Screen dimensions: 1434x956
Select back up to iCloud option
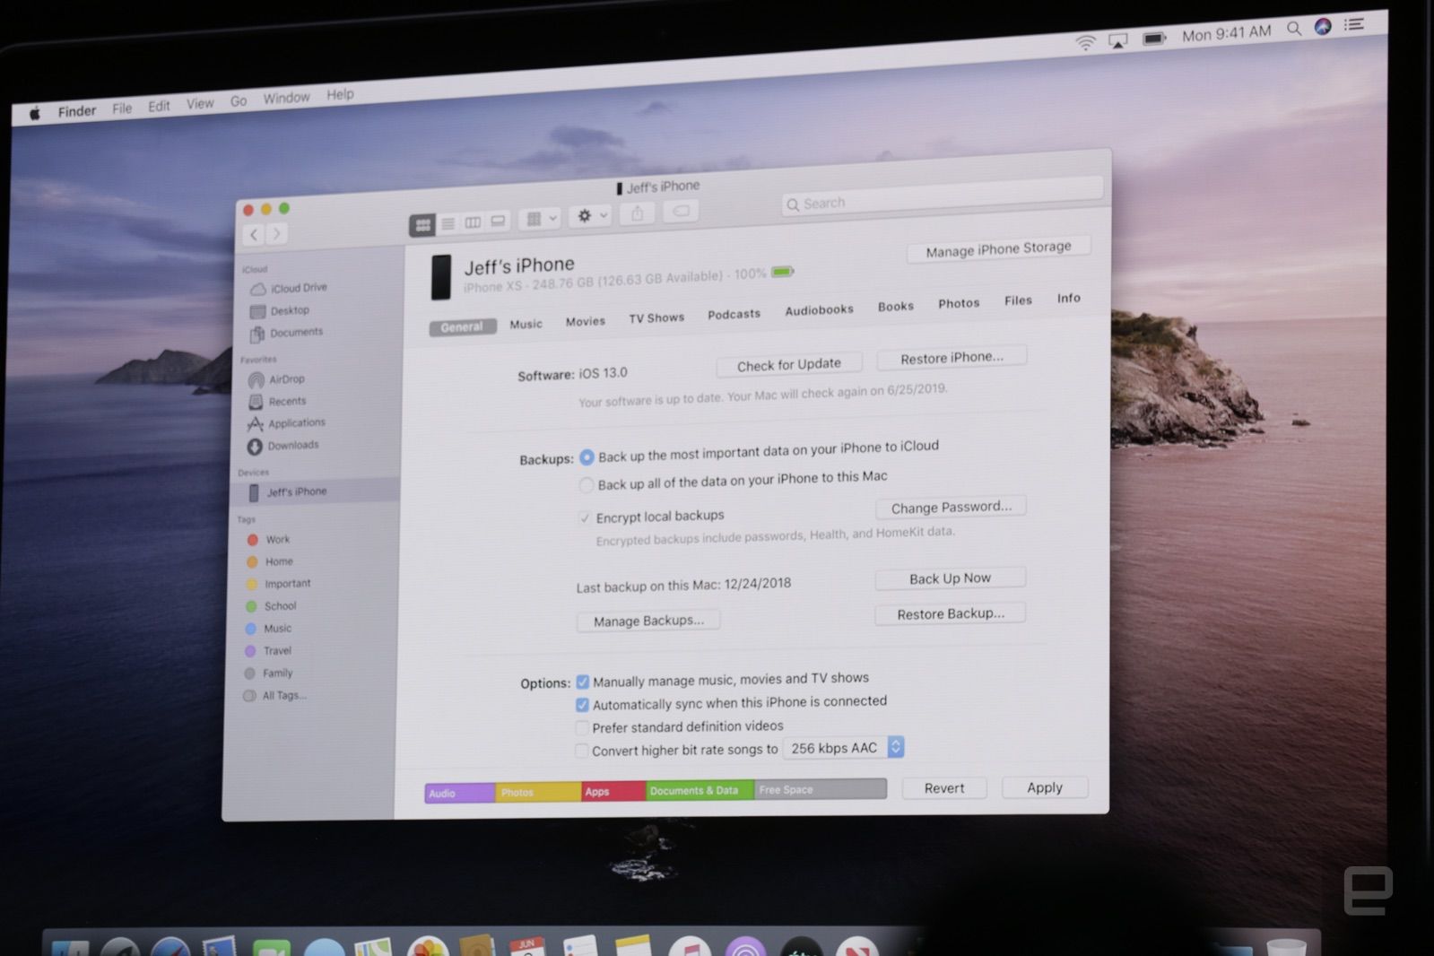(587, 457)
